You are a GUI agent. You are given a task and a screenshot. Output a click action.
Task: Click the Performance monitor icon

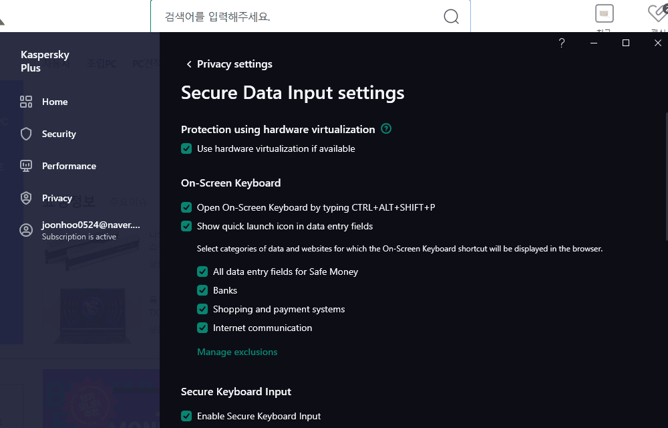tap(26, 166)
